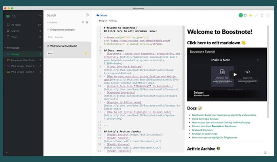
Task: Remove the #help tag from the note
Action: (x=106, y=21)
